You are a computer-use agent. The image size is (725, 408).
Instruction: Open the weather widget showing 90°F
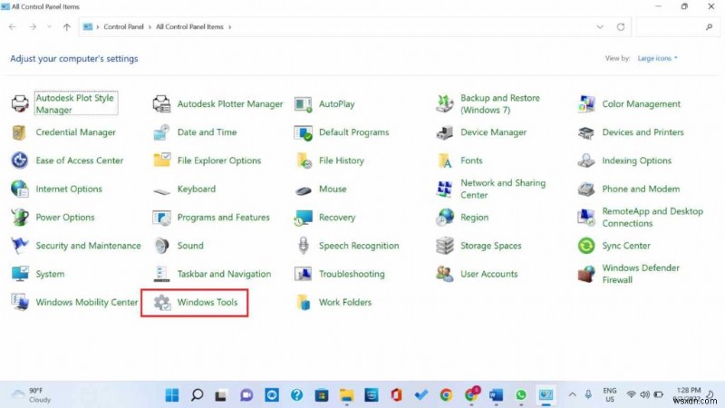tap(32, 395)
